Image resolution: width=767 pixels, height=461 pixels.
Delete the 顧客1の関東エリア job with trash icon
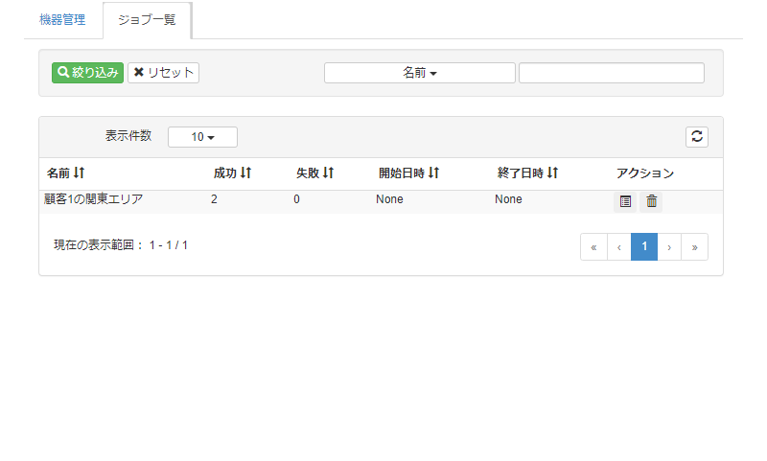pyautogui.click(x=651, y=201)
